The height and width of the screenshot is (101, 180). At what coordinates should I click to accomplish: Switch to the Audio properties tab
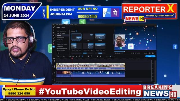(63, 27)
